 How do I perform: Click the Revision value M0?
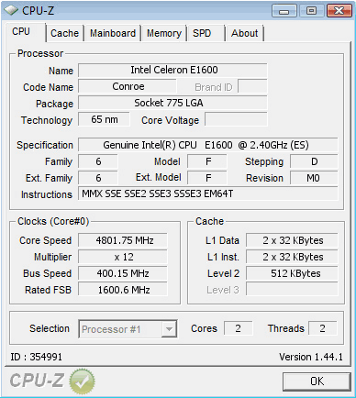click(314, 178)
